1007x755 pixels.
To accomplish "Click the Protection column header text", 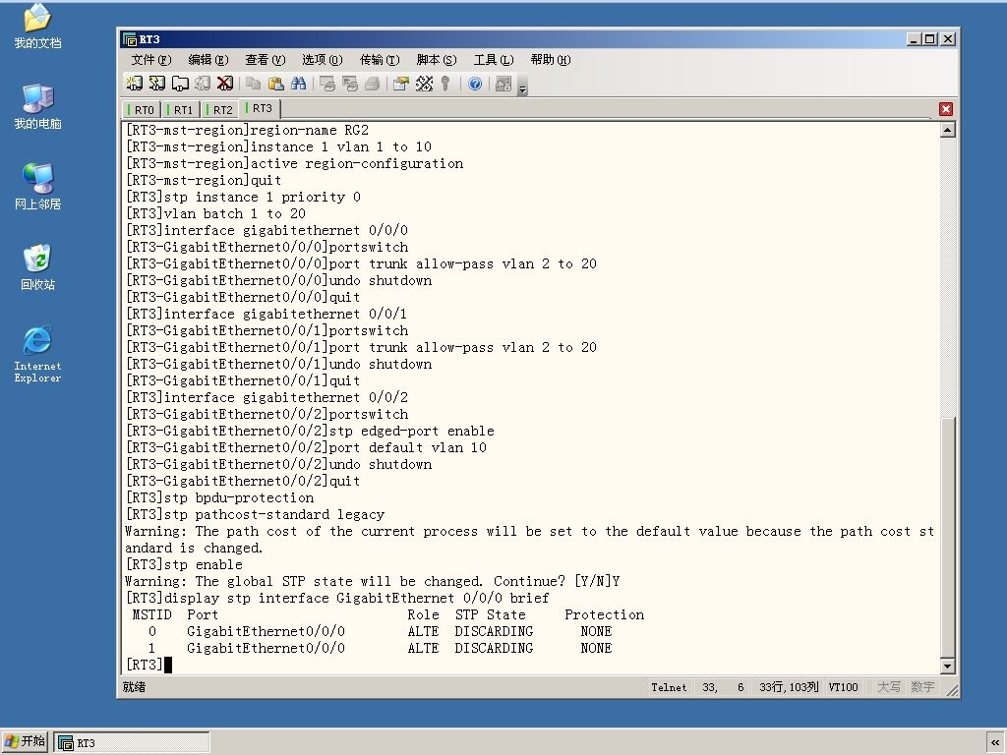I will point(605,614).
